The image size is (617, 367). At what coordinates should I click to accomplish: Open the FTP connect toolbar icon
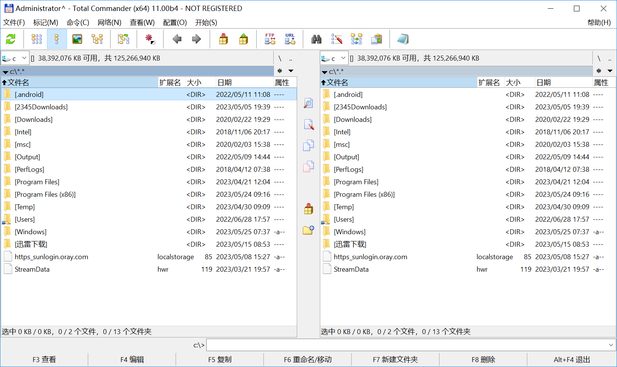[x=270, y=39]
